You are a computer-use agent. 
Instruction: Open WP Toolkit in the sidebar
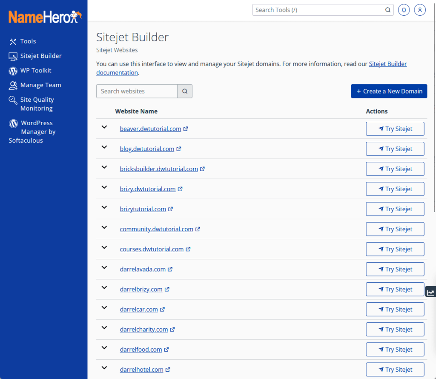[x=30, y=71]
